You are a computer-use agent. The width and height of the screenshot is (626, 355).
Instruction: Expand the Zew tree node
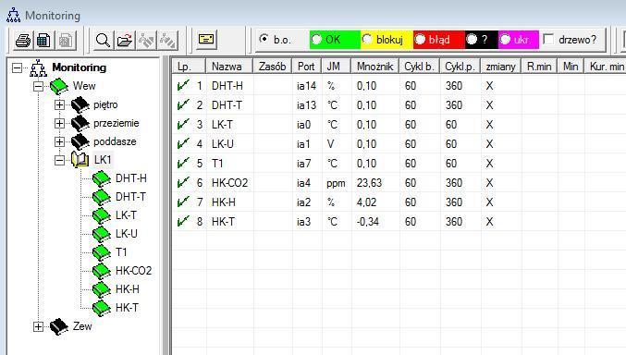coord(38,326)
